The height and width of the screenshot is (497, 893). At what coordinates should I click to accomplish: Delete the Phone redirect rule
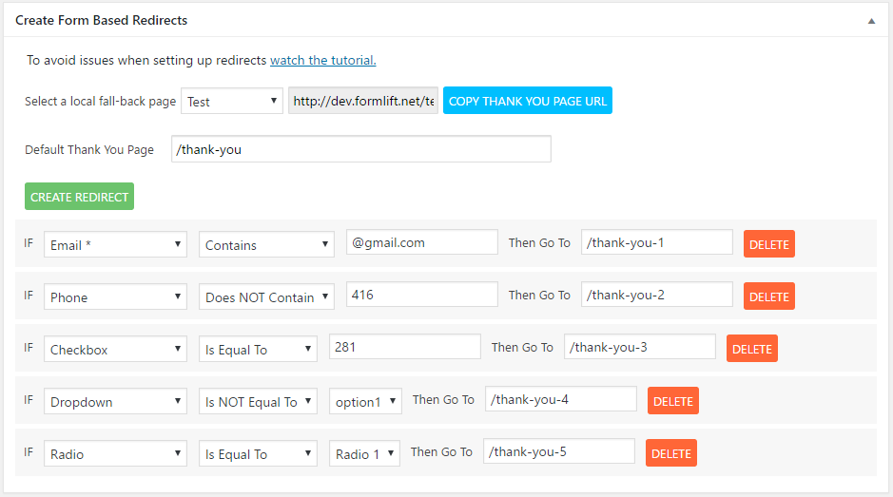[768, 296]
